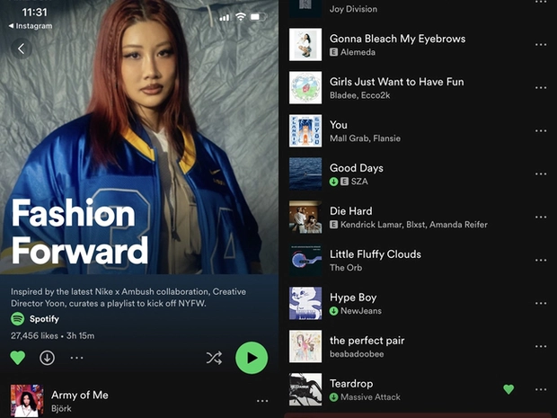Open the You track cover art
This screenshot has height=418, width=557.
click(305, 131)
